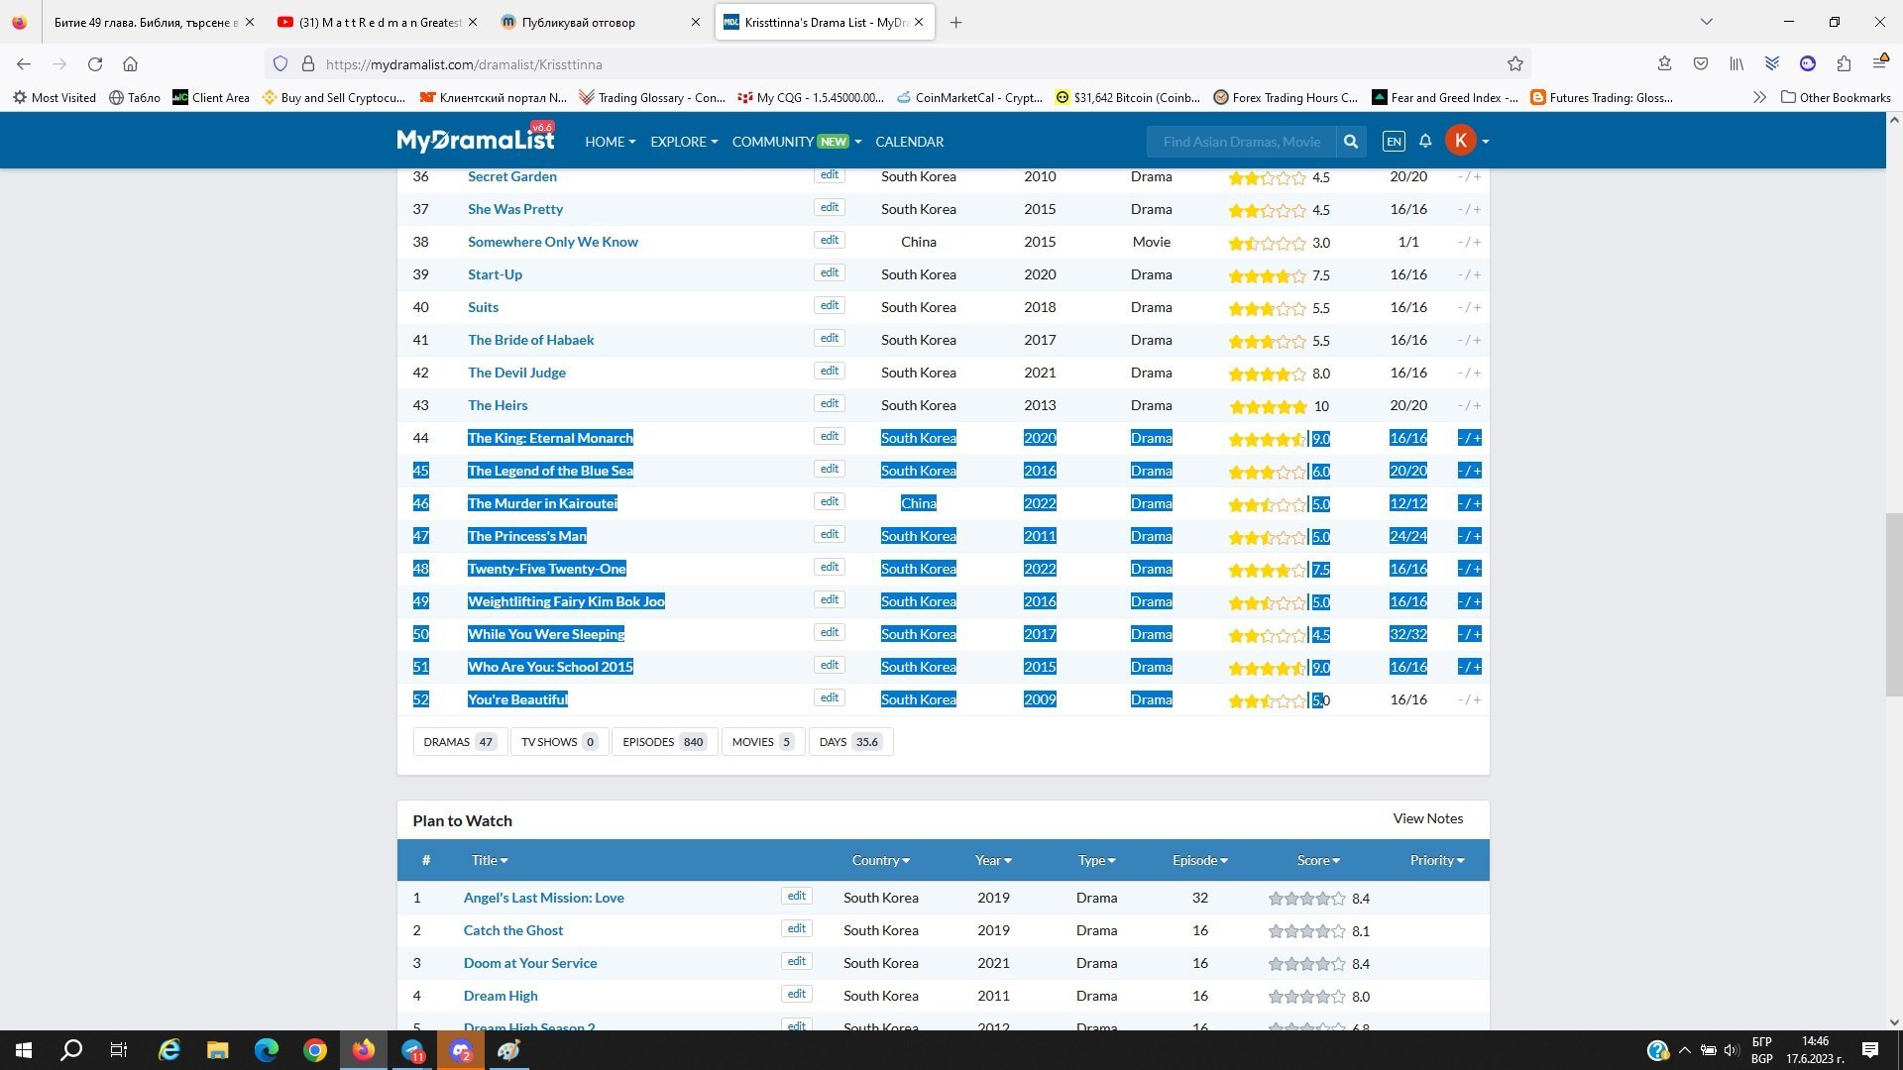Open the CALENDAR menu item

909,142
